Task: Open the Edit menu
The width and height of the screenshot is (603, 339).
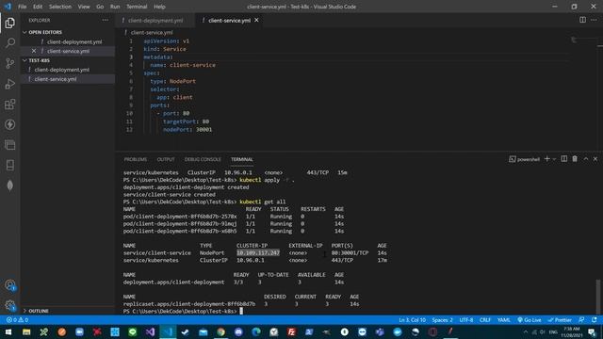Action: tap(38, 7)
